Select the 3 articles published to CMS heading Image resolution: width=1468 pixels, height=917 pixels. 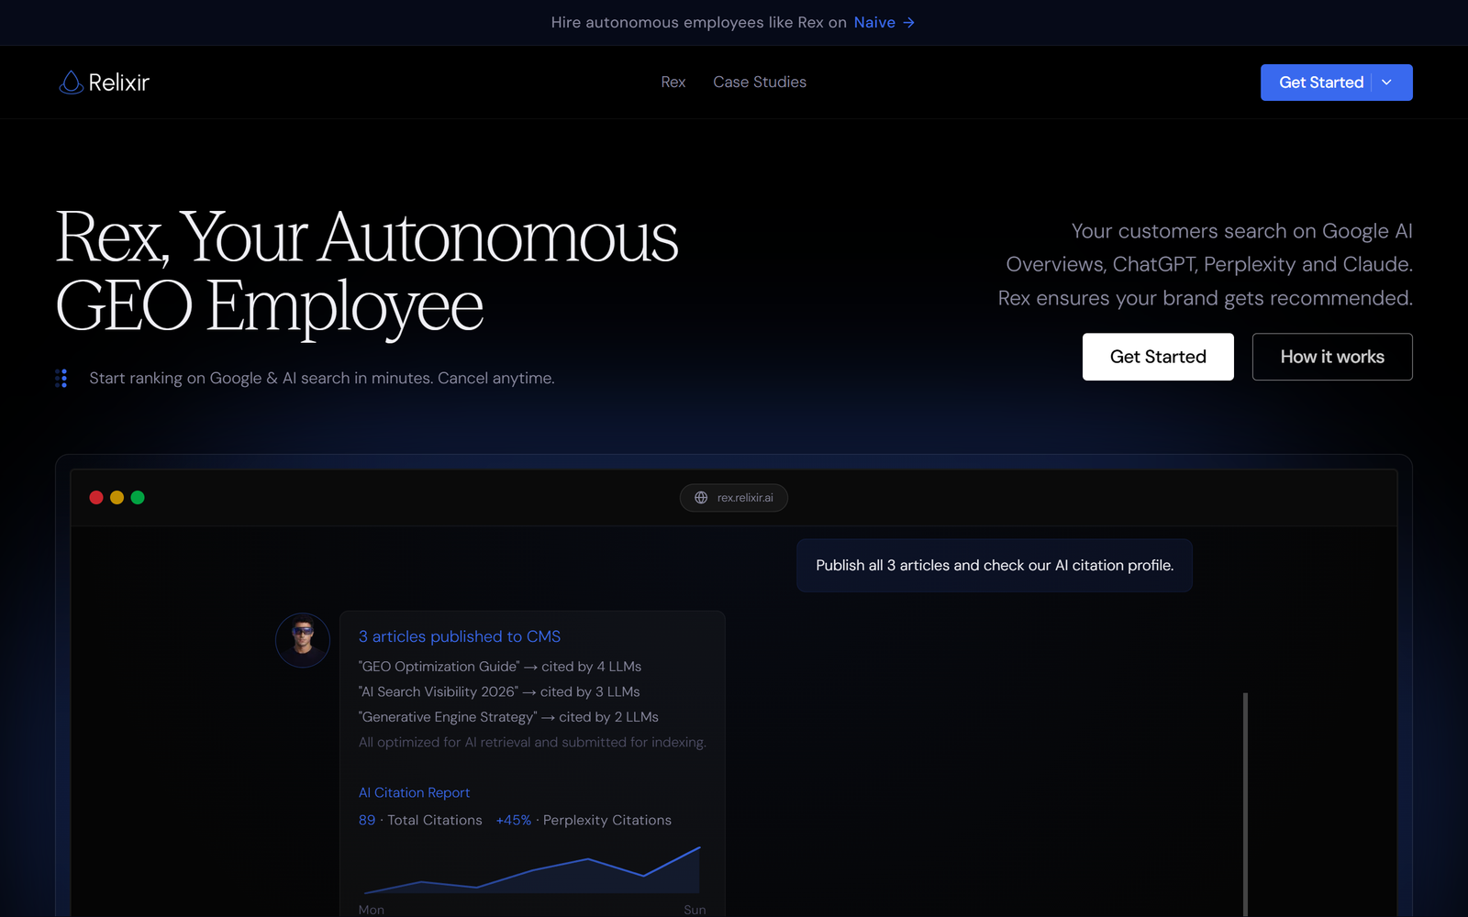coord(460,636)
